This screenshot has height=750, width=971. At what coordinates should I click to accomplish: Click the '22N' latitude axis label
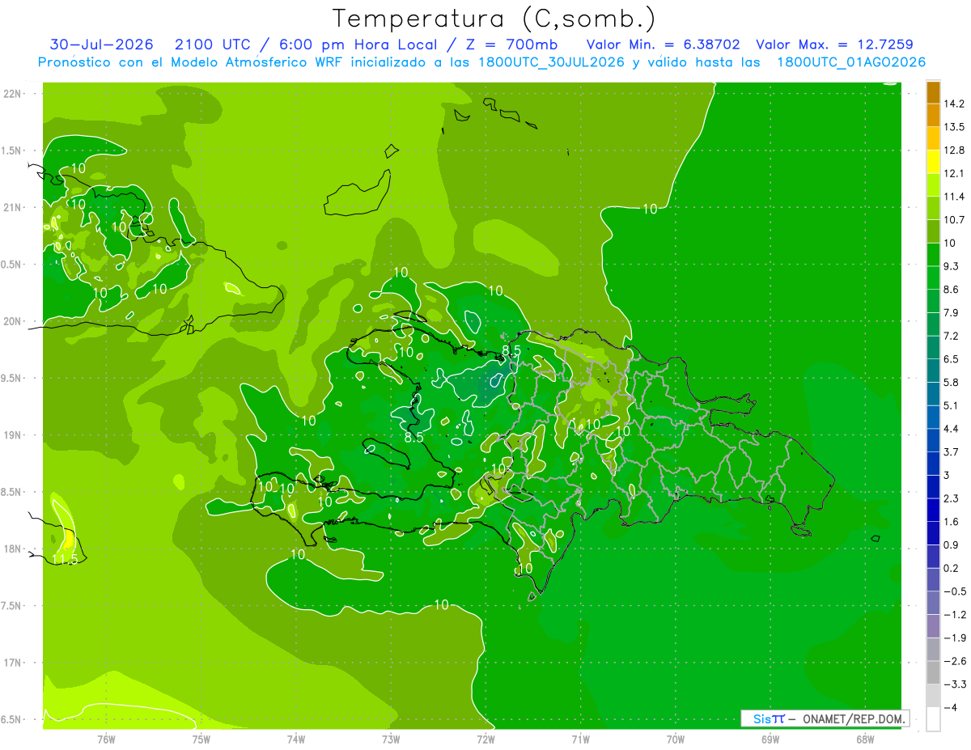11,94
